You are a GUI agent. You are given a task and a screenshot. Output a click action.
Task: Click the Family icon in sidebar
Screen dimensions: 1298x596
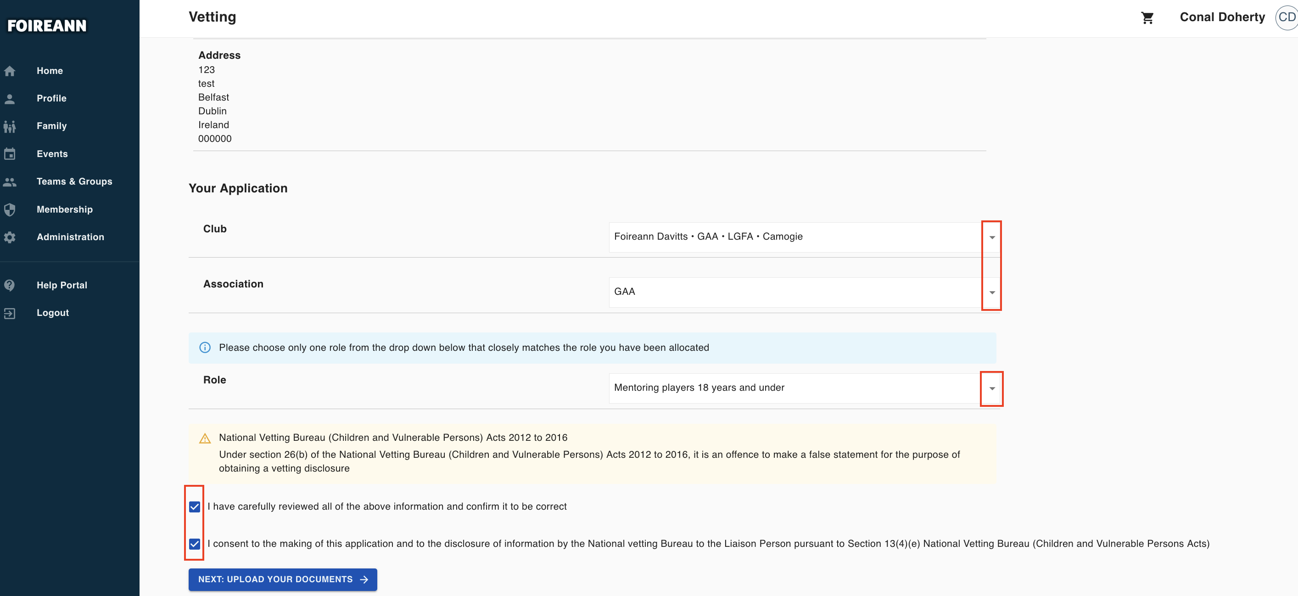[10, 126]
